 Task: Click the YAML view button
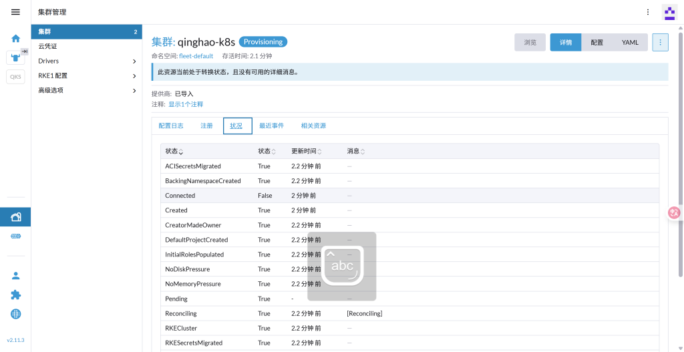click(630, 42)
